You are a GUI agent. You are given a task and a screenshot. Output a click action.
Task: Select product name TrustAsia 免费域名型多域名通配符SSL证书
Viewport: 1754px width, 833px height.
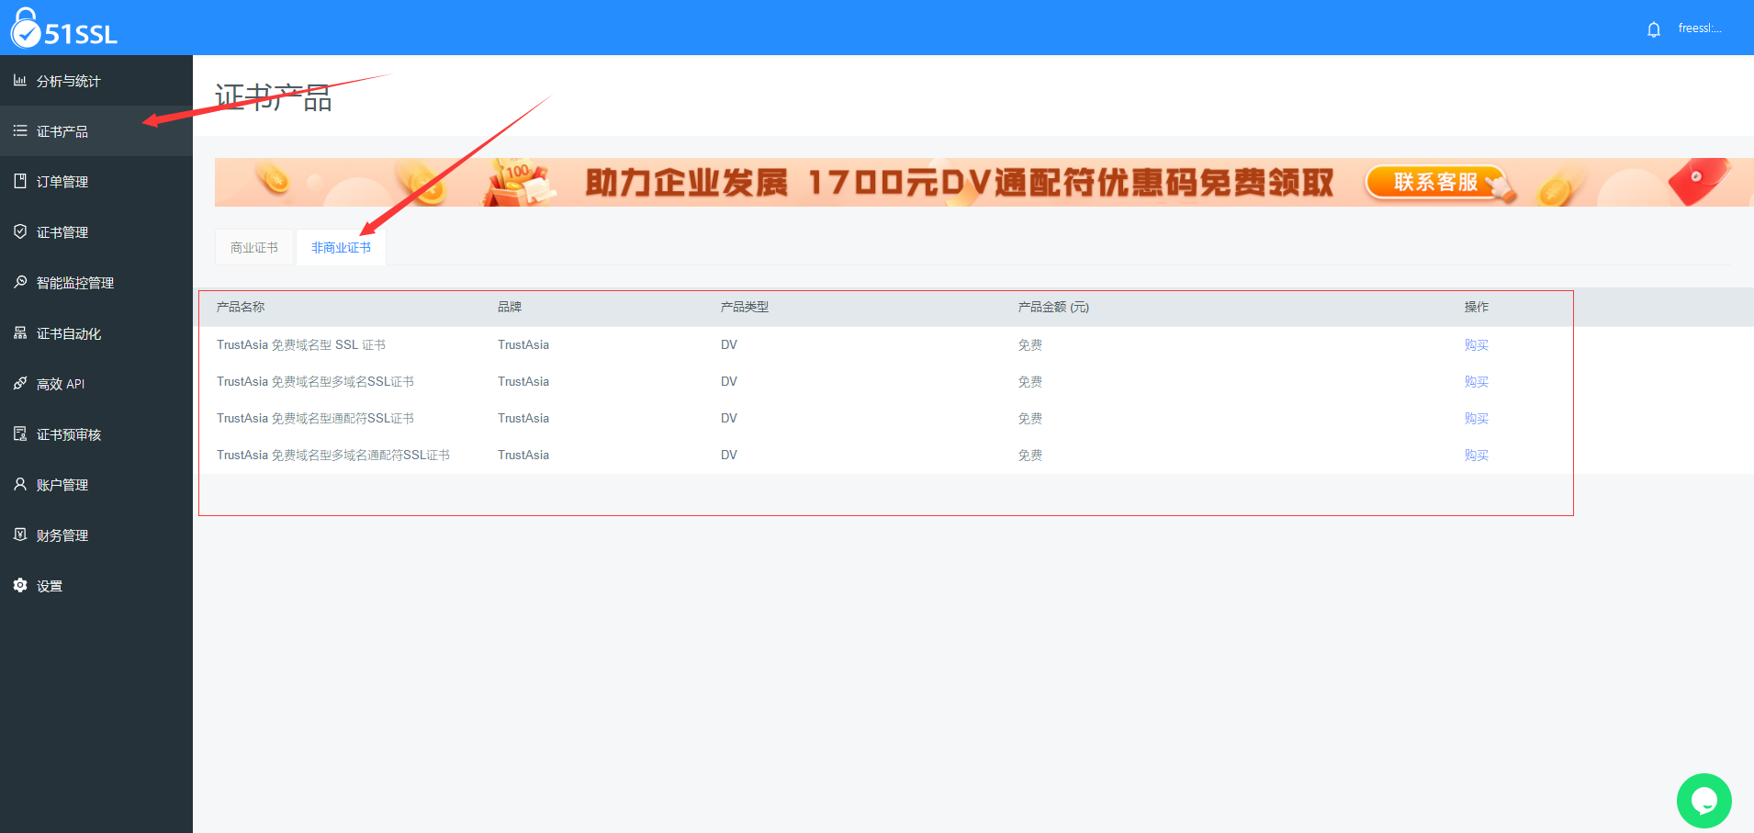tap(333, 456)
